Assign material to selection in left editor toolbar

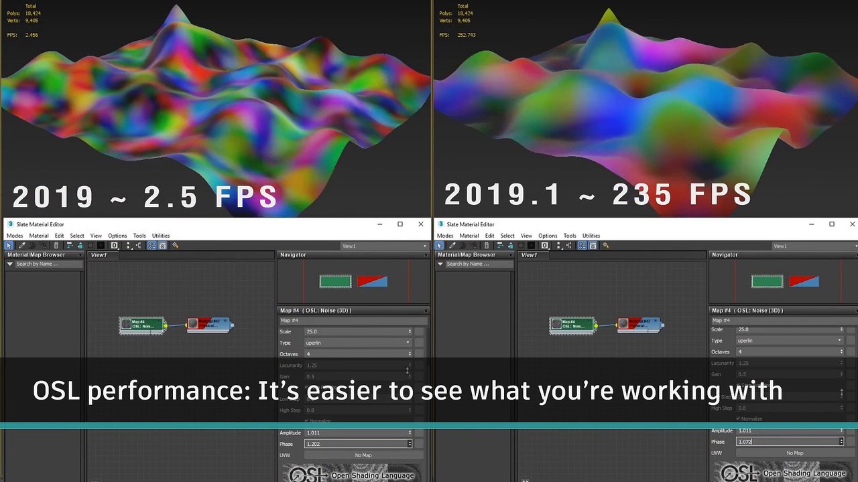[43, 246]
